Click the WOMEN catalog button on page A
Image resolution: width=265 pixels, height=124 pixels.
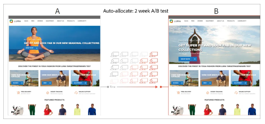click(x=17, y=83)
